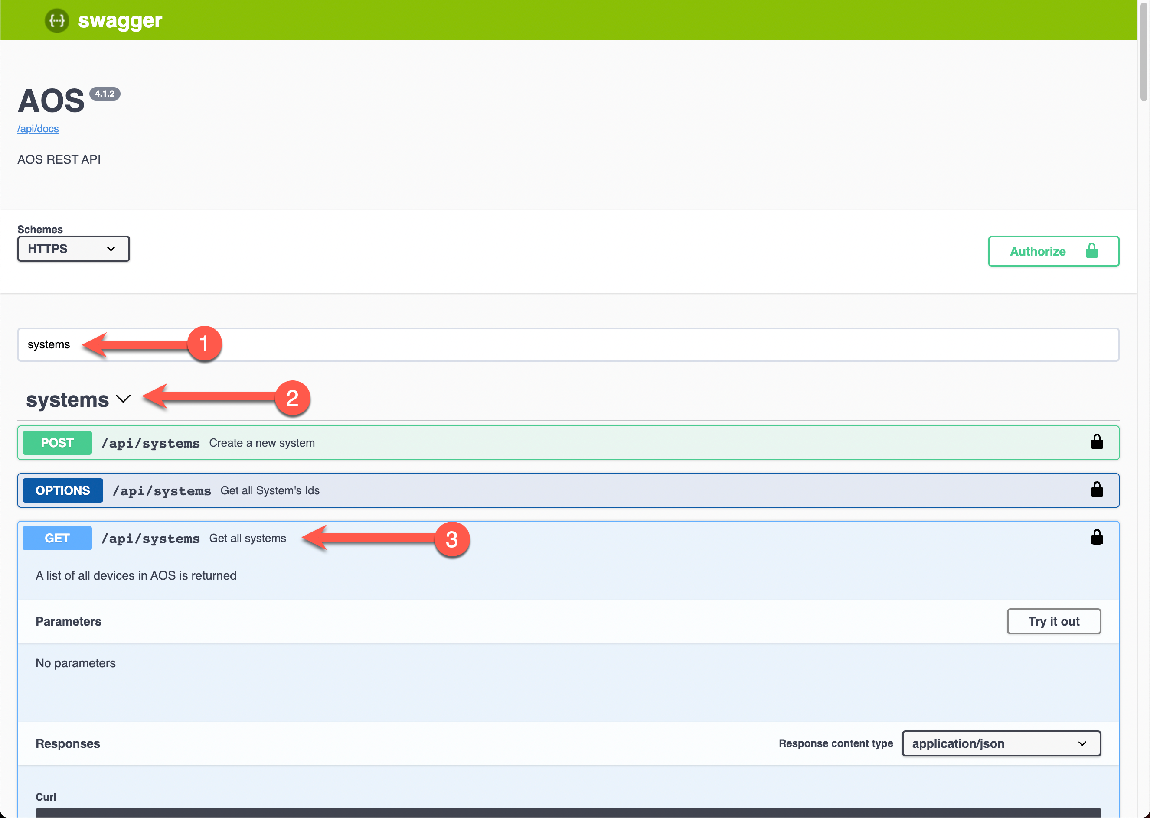
Task: Click the 'Get all System's Ids' description
Action: pos(270,490)
